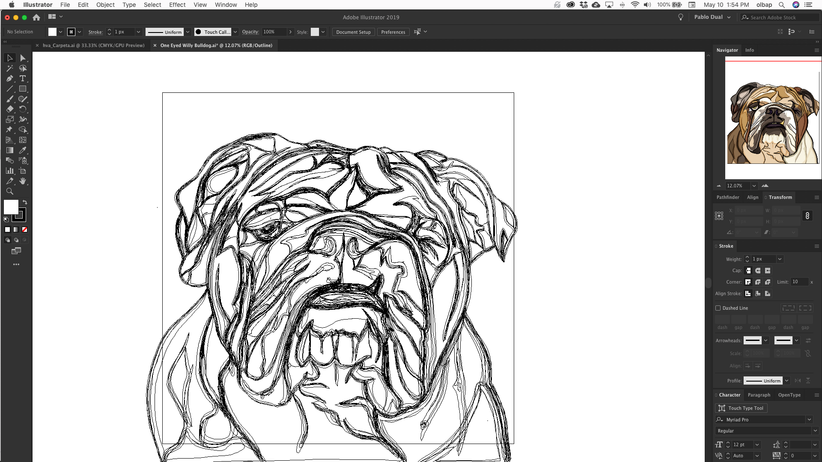Switch to the hva_Carpeta.ai document tab

[93, 45]
